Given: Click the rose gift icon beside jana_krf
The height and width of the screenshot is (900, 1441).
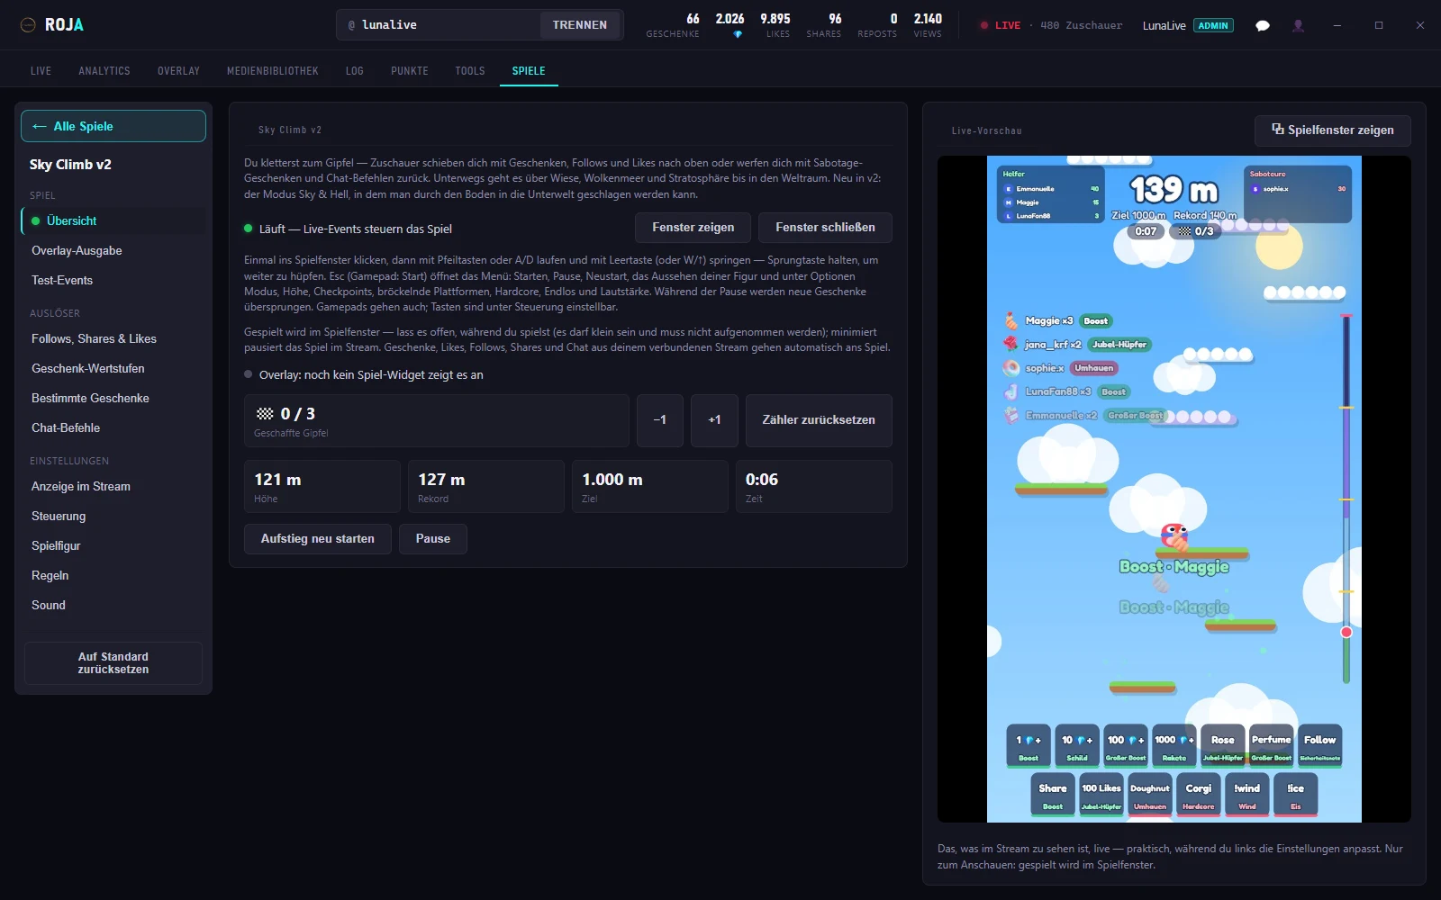Looking at the screenshot, I should point(1011,344).
